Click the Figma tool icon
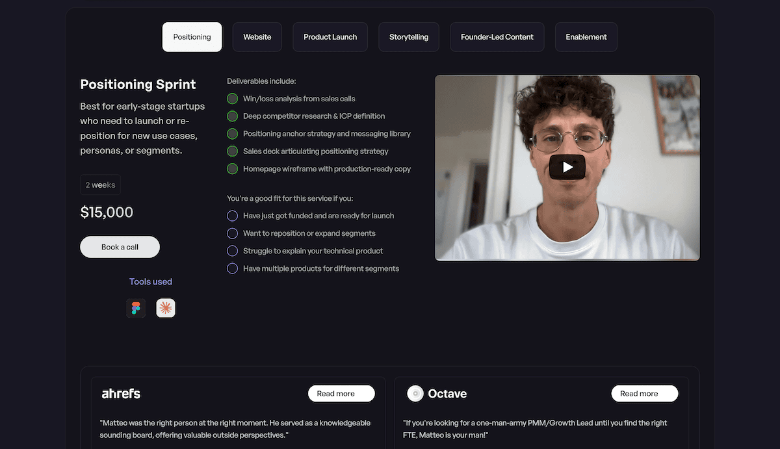 [135, 307]
